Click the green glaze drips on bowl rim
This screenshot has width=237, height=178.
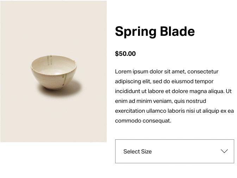coord(50,60)
